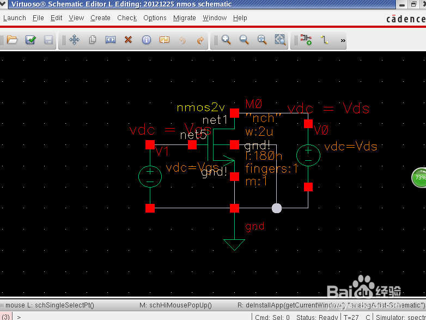The width and height of the screenshot is (426, 320).
Task: Click the nmos2v cell name label
Action: pos(201,107)
